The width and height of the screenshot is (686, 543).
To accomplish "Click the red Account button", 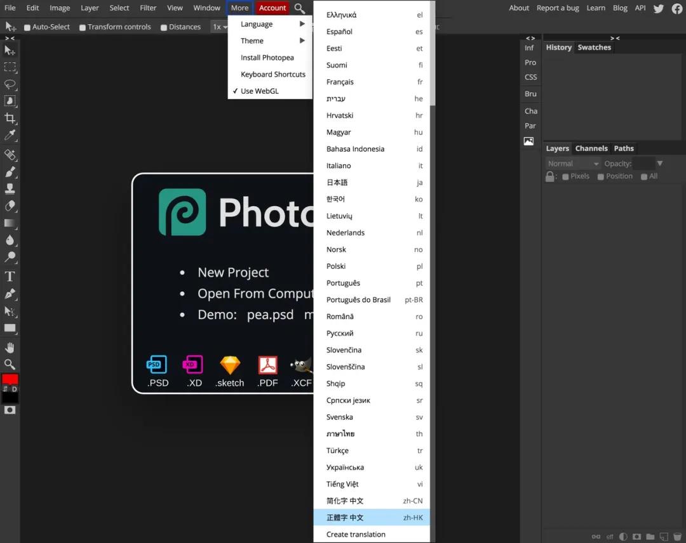I will pyautogui.click(x=272, y=8).
